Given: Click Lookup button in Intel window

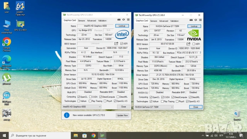Looking at the screenshot, I should coord(122,26).
